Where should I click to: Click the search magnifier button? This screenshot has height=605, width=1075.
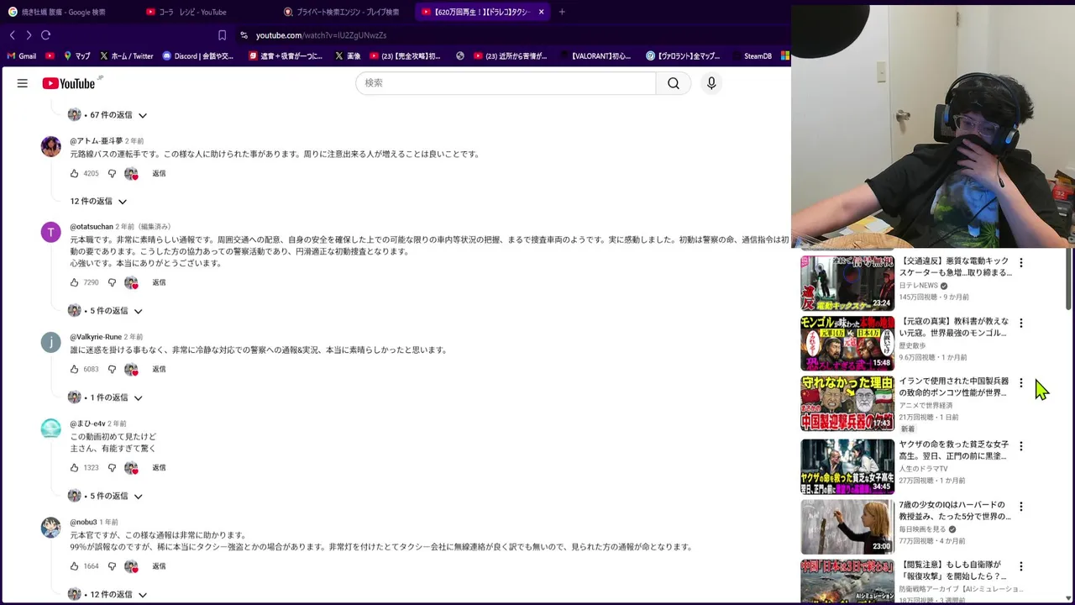[674, 83]
